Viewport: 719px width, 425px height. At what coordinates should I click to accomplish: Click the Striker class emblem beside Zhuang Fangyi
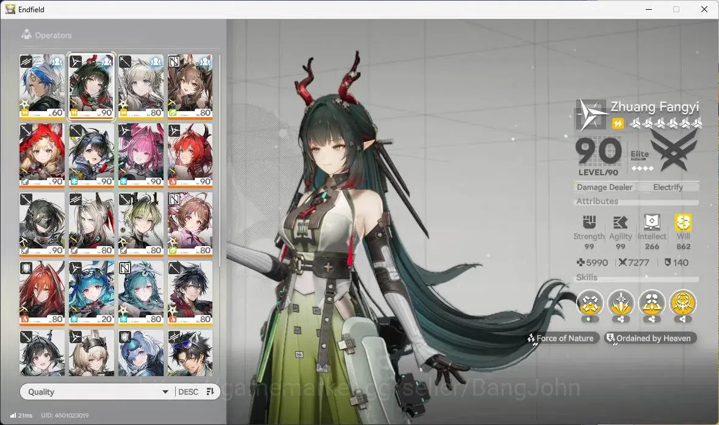[591, 114]
